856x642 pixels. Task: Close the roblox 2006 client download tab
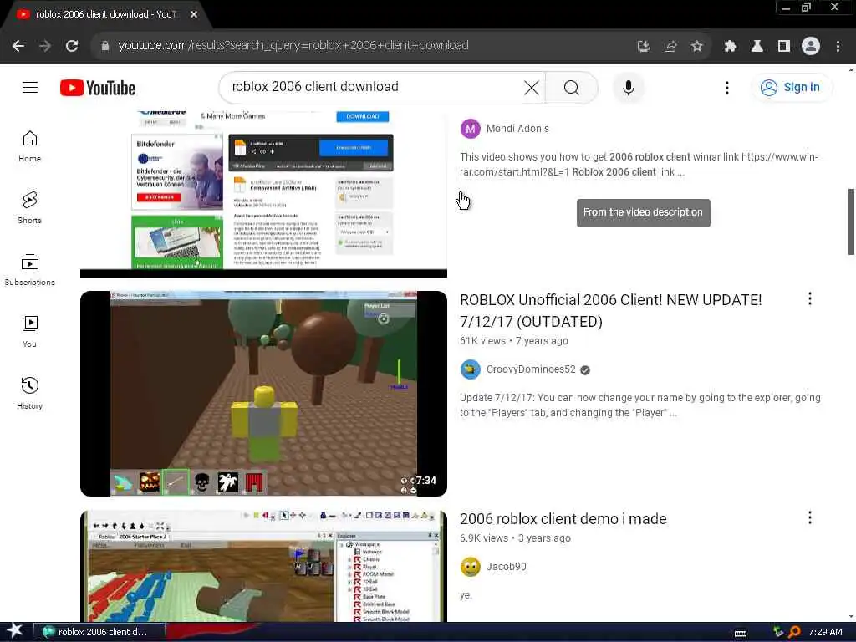tap(194, 14)
